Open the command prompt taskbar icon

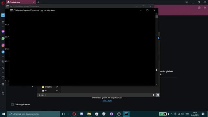point(126,114)
